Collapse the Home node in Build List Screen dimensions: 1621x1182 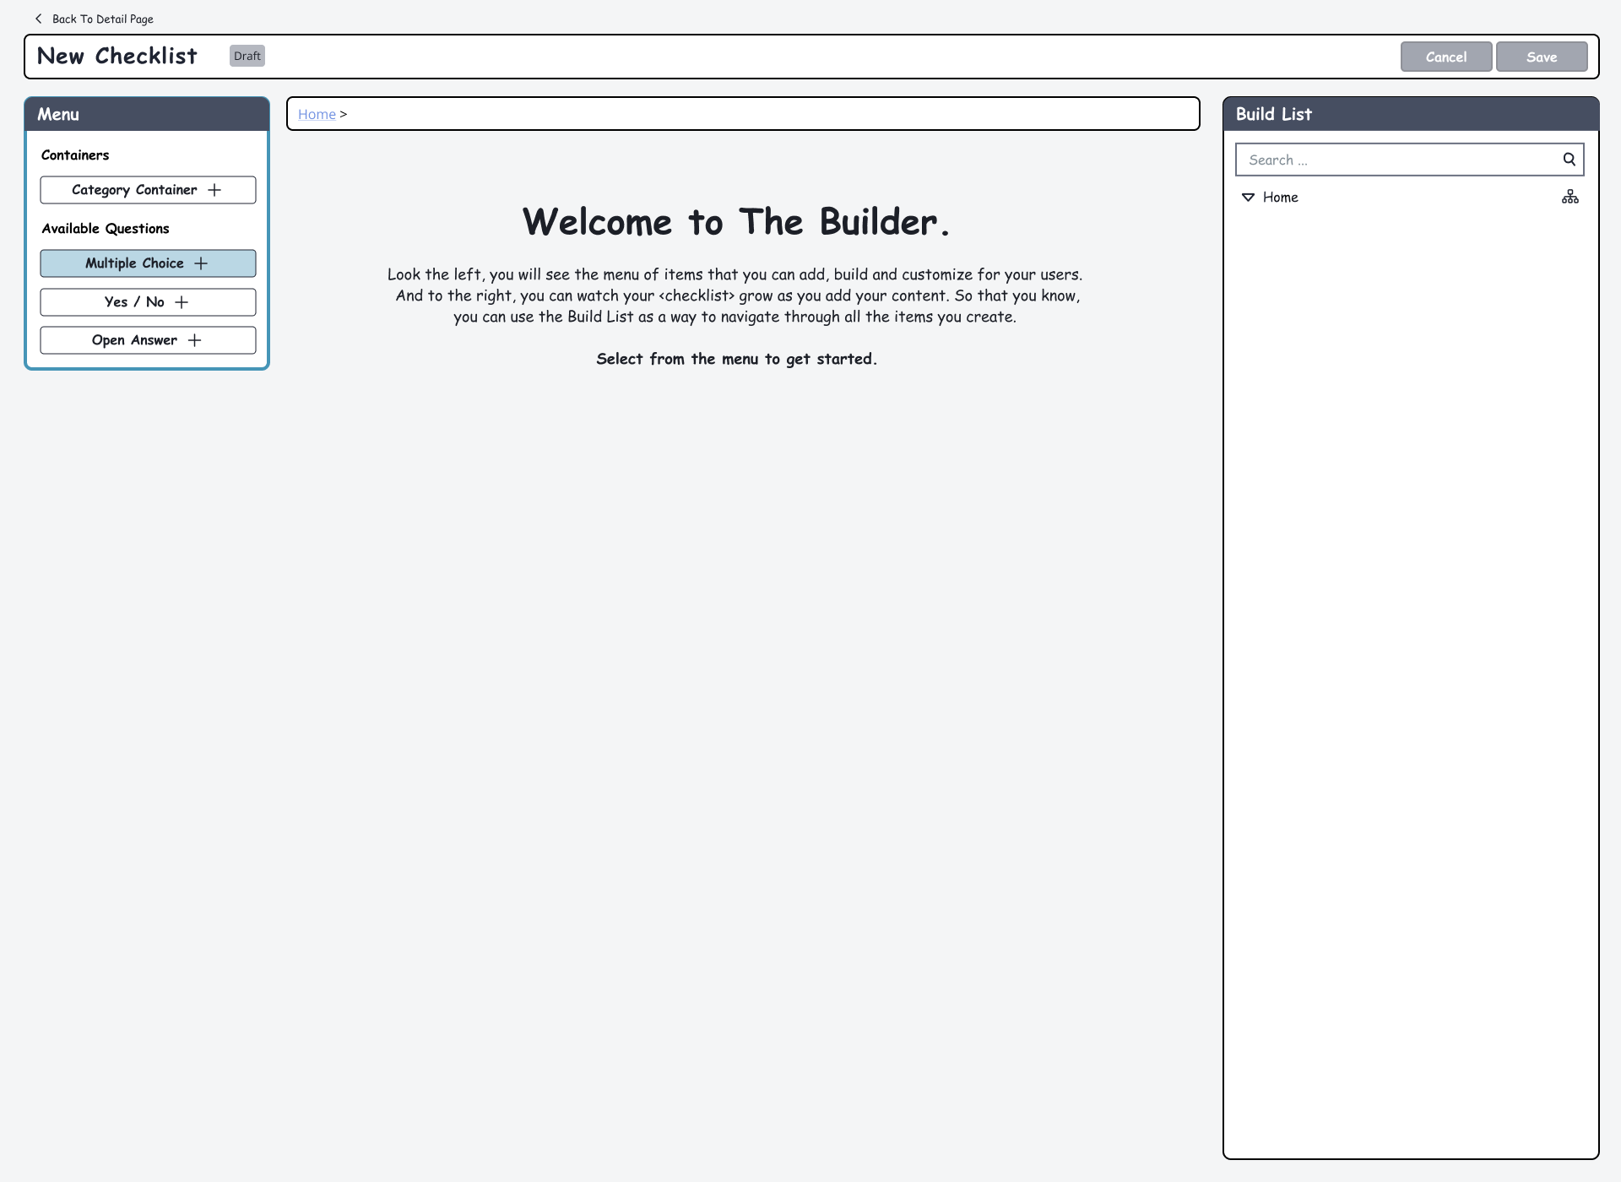(1248, 198)
